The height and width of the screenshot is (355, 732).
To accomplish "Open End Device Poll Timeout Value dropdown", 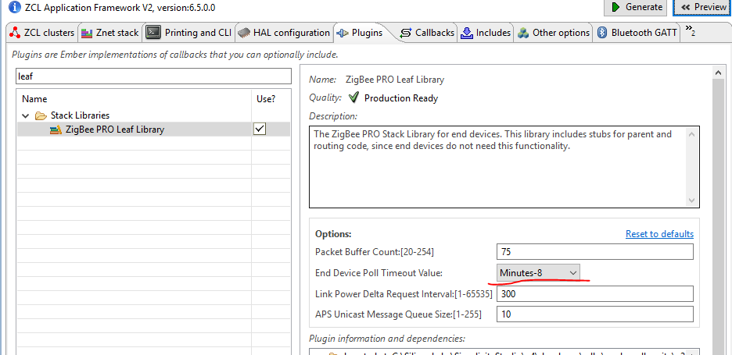I will tap(538, 272).
